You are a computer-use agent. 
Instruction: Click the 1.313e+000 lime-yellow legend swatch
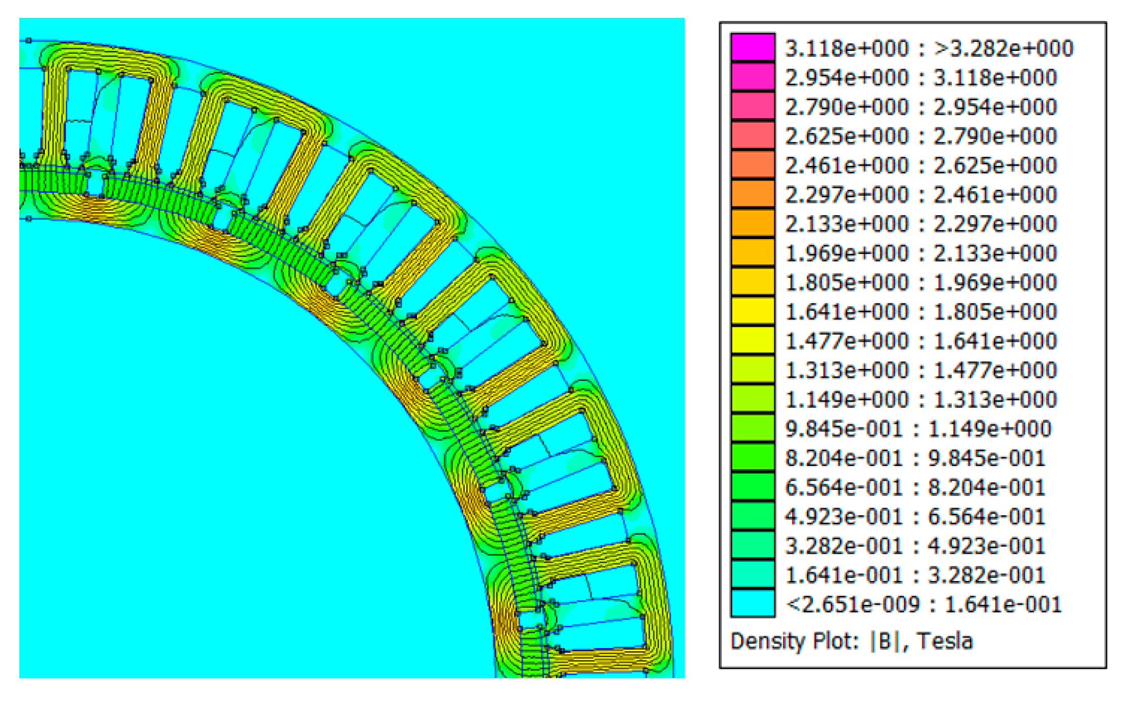[752, 369]
